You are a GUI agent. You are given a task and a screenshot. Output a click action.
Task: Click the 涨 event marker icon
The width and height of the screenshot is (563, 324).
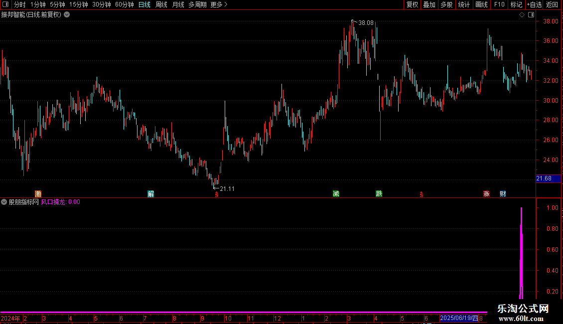tap(486, 194)
